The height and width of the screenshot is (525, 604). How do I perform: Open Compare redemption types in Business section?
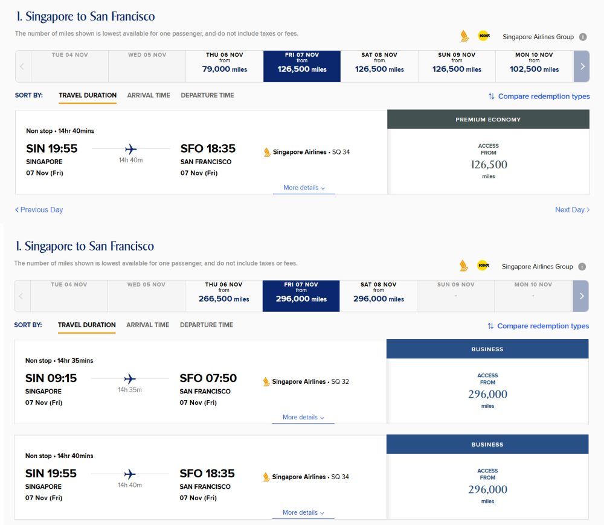tap(542, 326)
